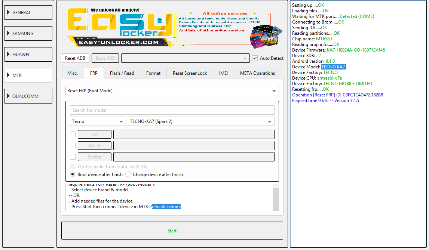
Task: Click the Reading partitions.....OK log line
Action: click(x=316, y=33)
